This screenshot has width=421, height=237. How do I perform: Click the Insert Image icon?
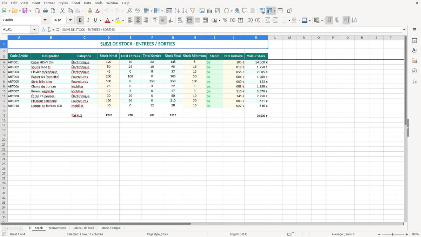202,11
